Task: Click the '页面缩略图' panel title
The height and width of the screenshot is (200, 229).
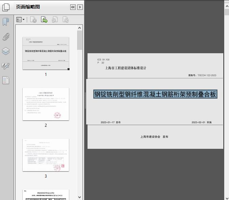Action: click(28, 7)
